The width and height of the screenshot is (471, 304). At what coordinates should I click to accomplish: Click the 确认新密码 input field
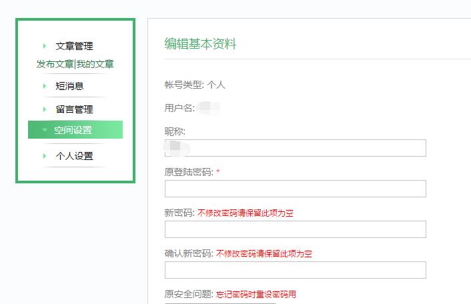[x=295, y=270]
